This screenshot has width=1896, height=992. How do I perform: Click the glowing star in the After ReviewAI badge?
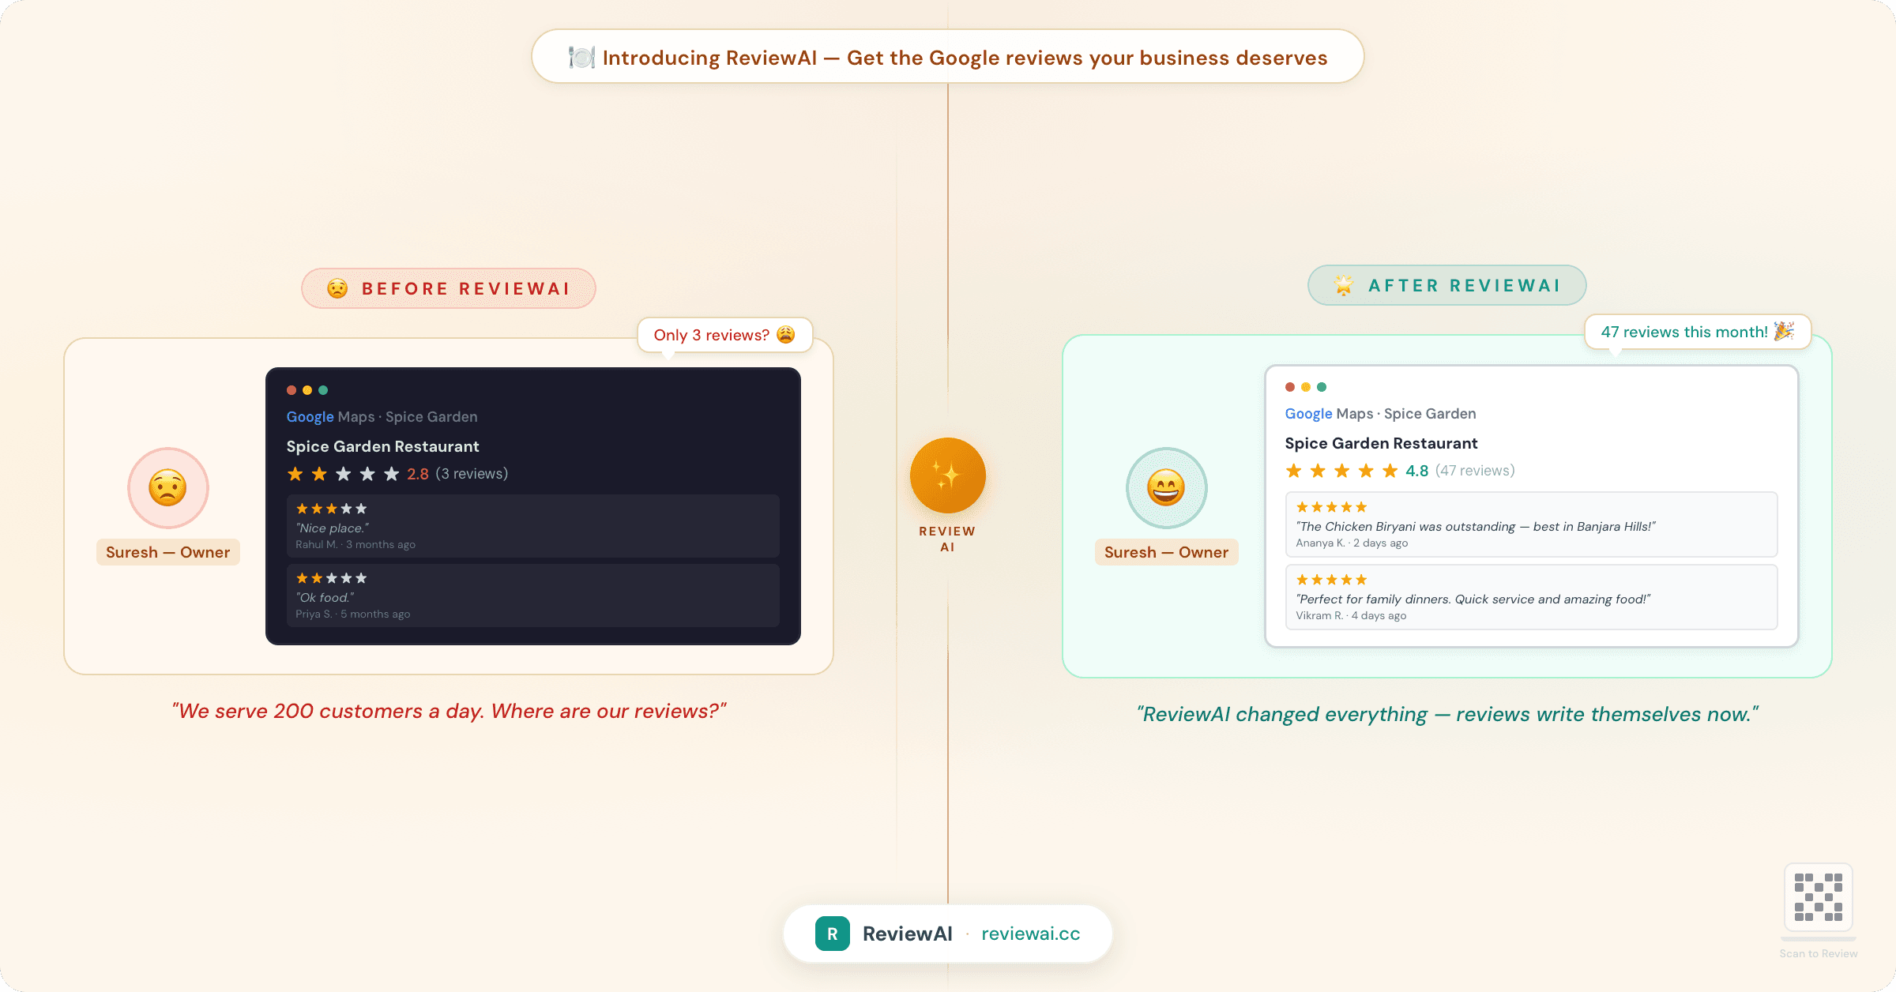coord(1344,285)
